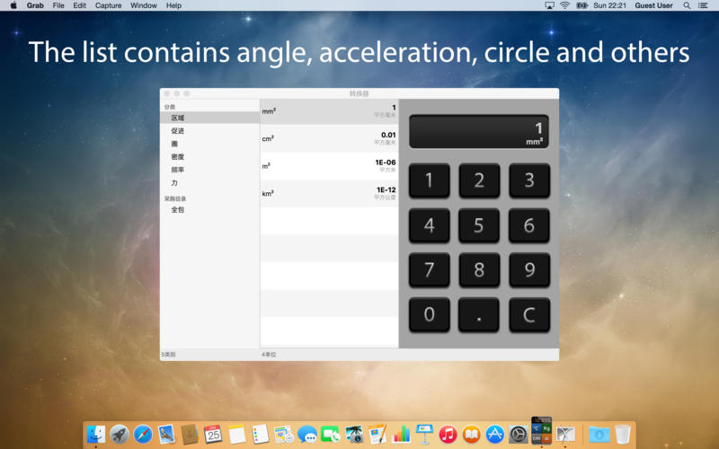Open the Capture menu

pyautogui.click(x=108, y=5)
